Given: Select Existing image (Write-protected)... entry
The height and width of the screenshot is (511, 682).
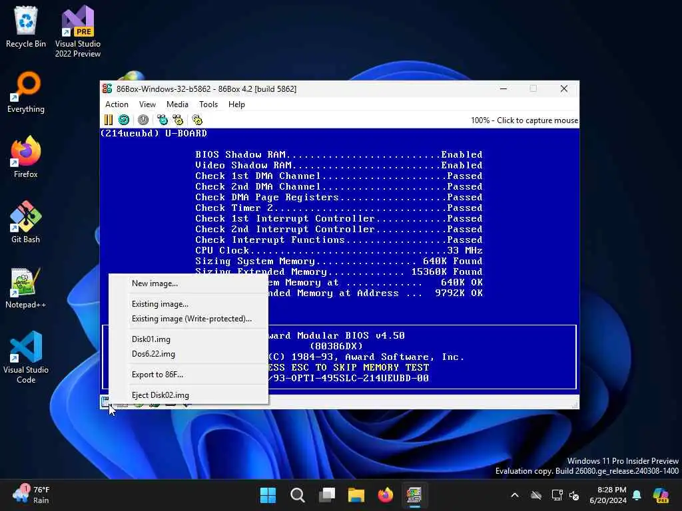Looking at the screenshot, I should 188,319.
